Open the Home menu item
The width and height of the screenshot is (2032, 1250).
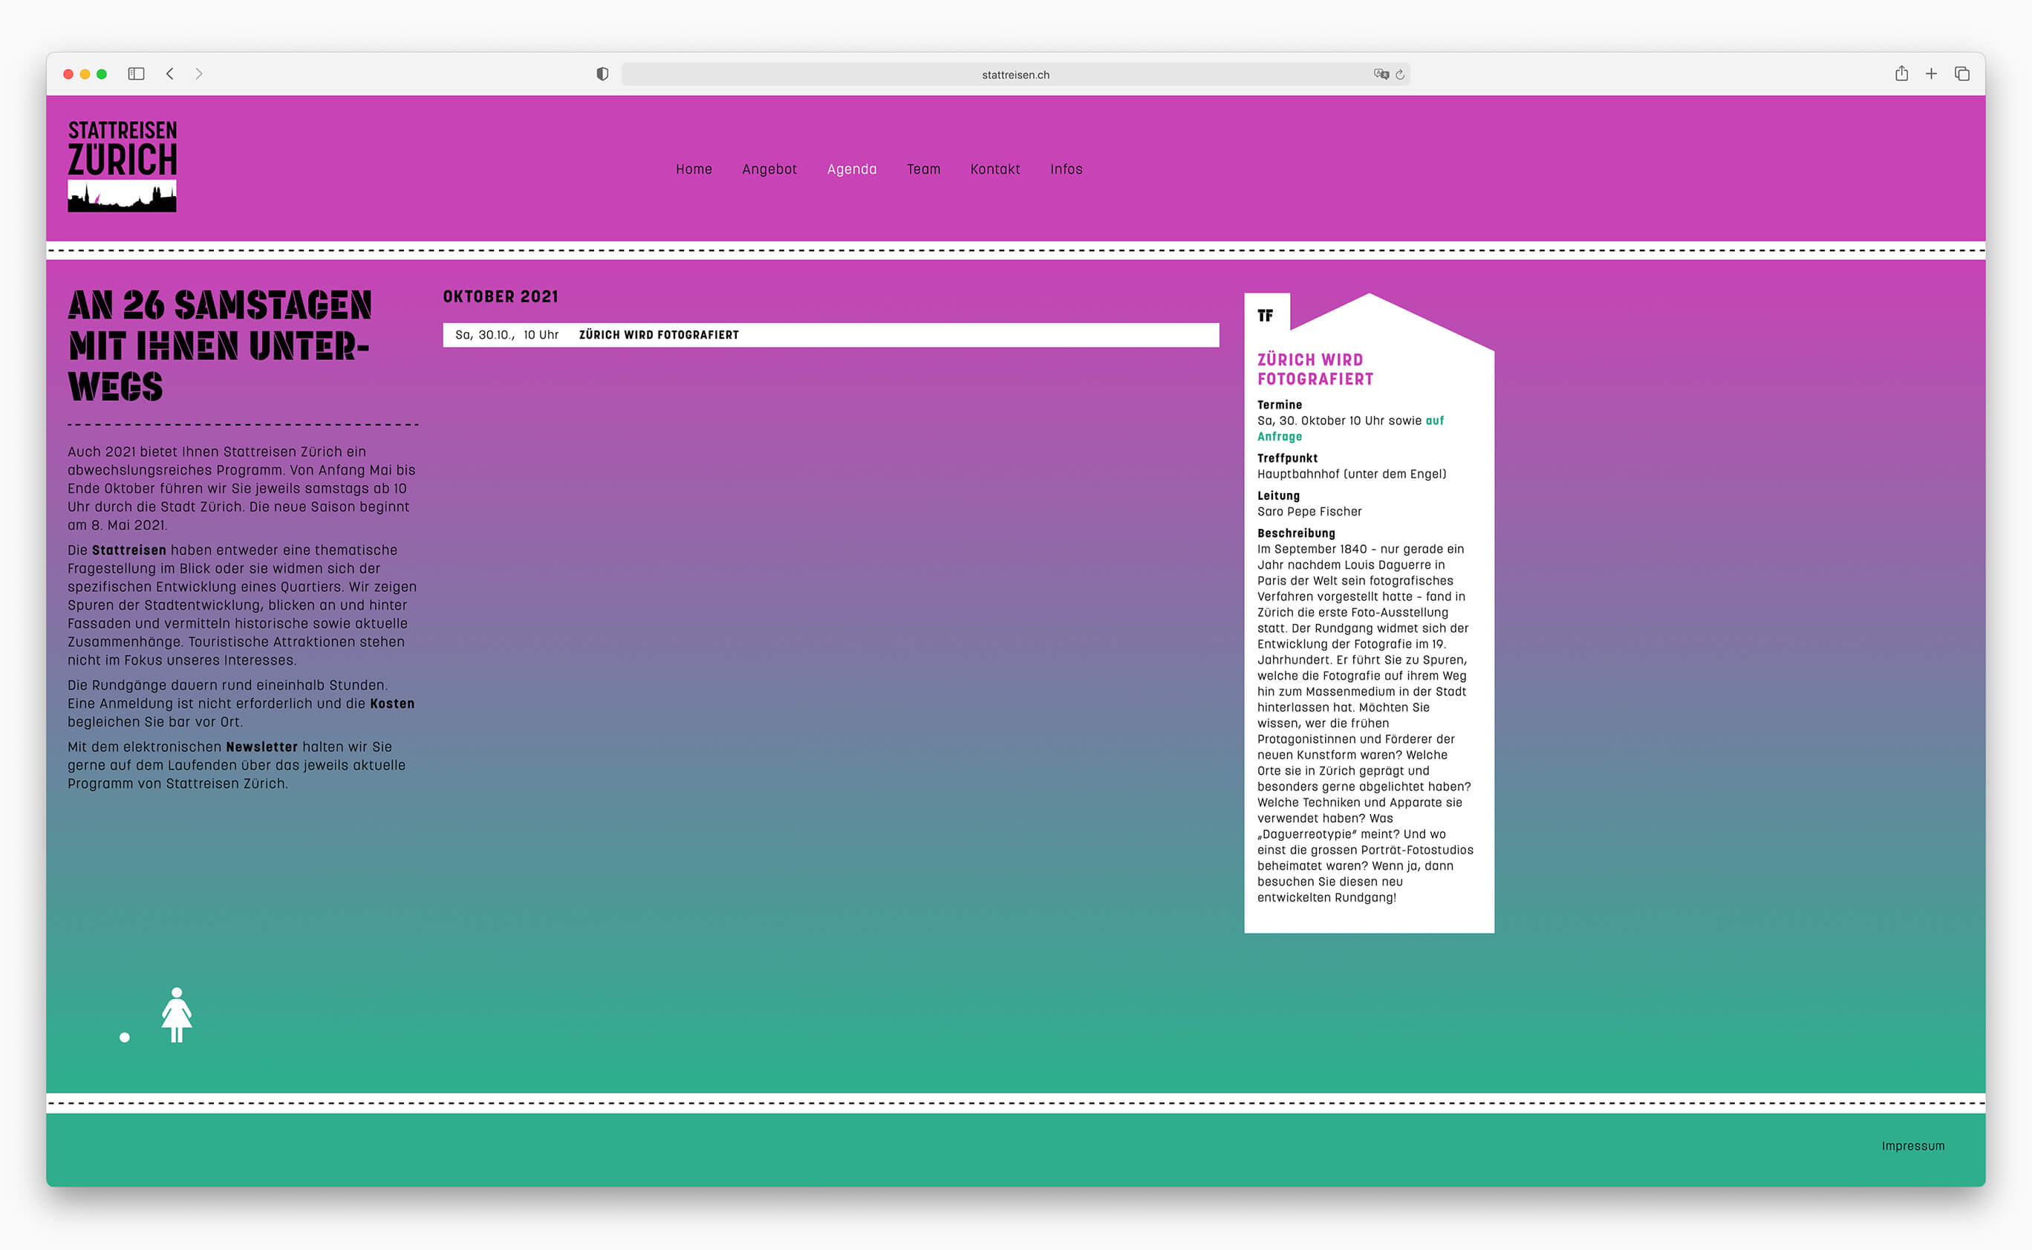tap(694, 169)
